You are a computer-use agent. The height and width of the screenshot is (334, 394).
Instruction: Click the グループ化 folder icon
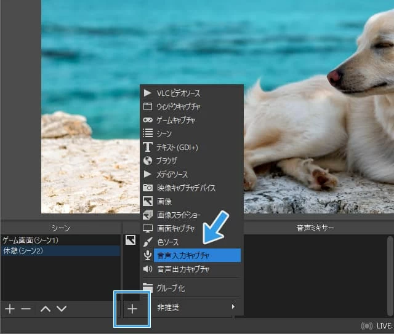click(148, 288)
